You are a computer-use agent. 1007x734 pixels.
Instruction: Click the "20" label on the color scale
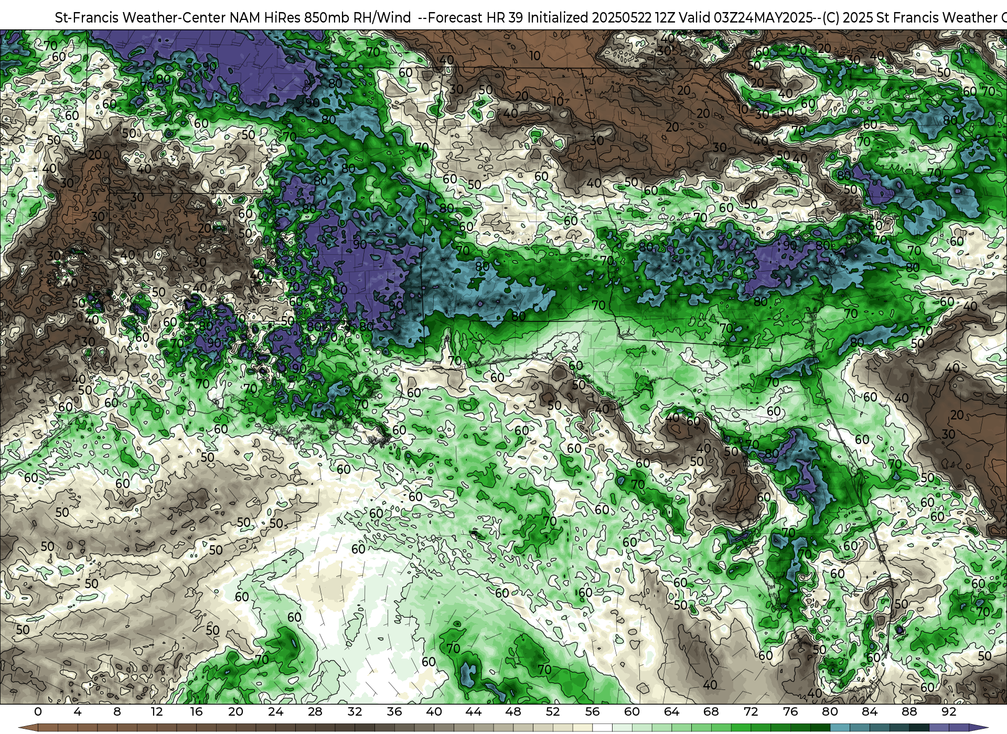coord(236,711)
